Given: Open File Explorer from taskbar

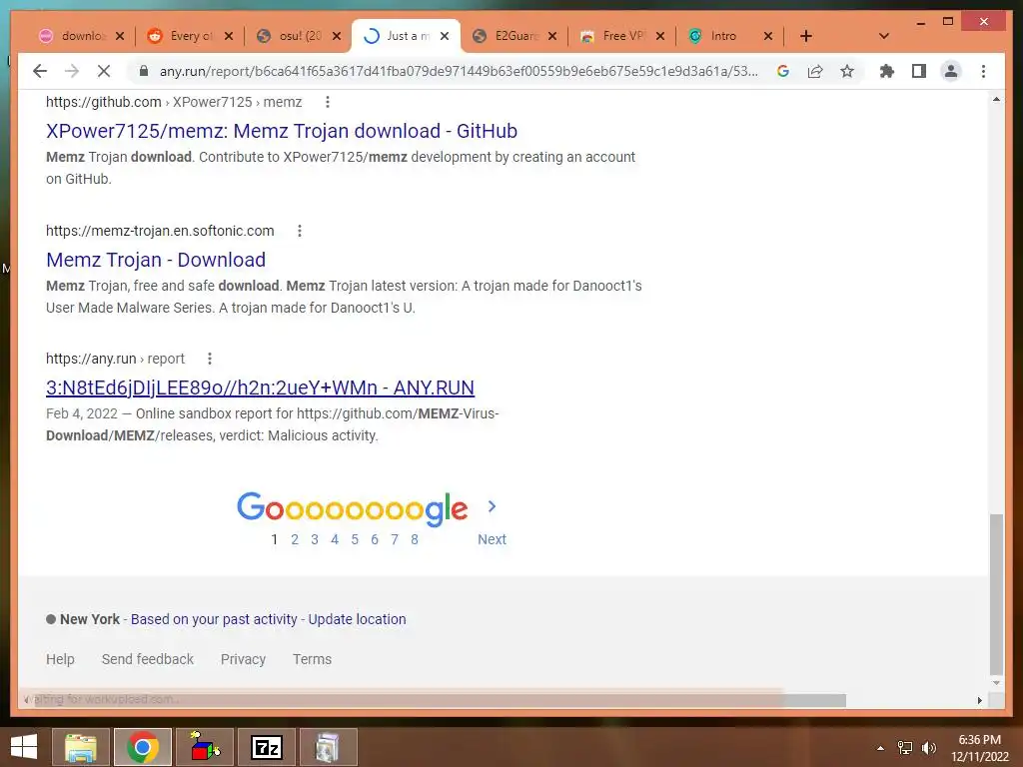Looking at the screenshot, I should [x=81, y=747].
